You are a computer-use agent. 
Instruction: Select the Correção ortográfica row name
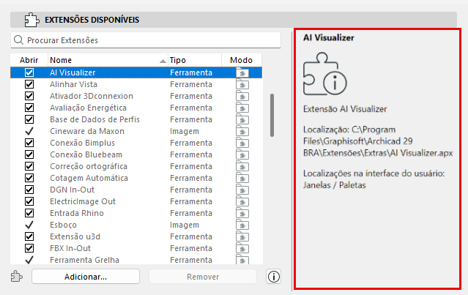point(89,166)
